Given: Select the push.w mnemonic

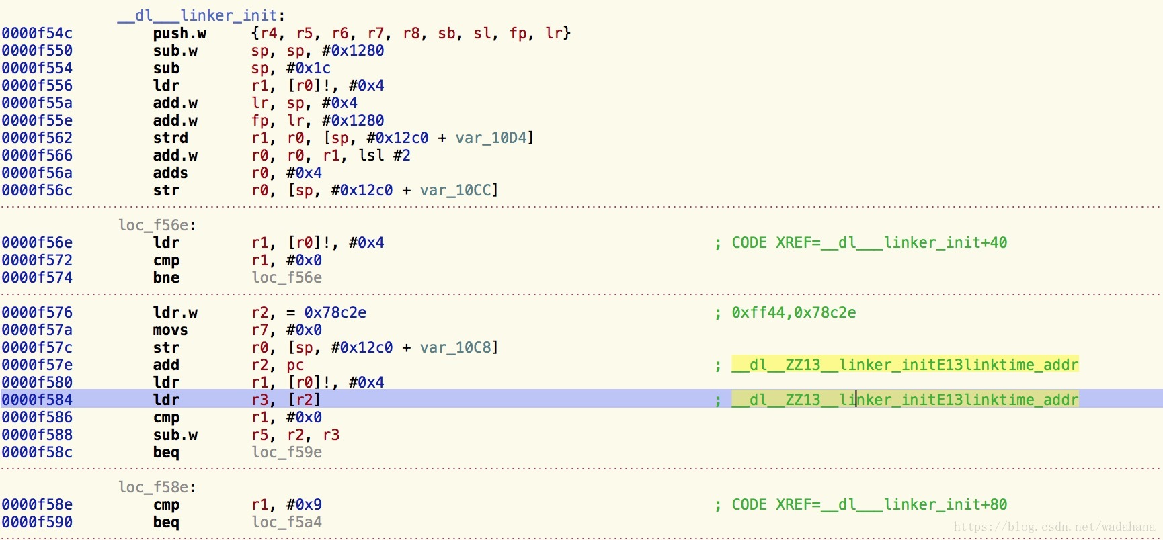Looking at the screenshot, I should (x=179, y=33).
